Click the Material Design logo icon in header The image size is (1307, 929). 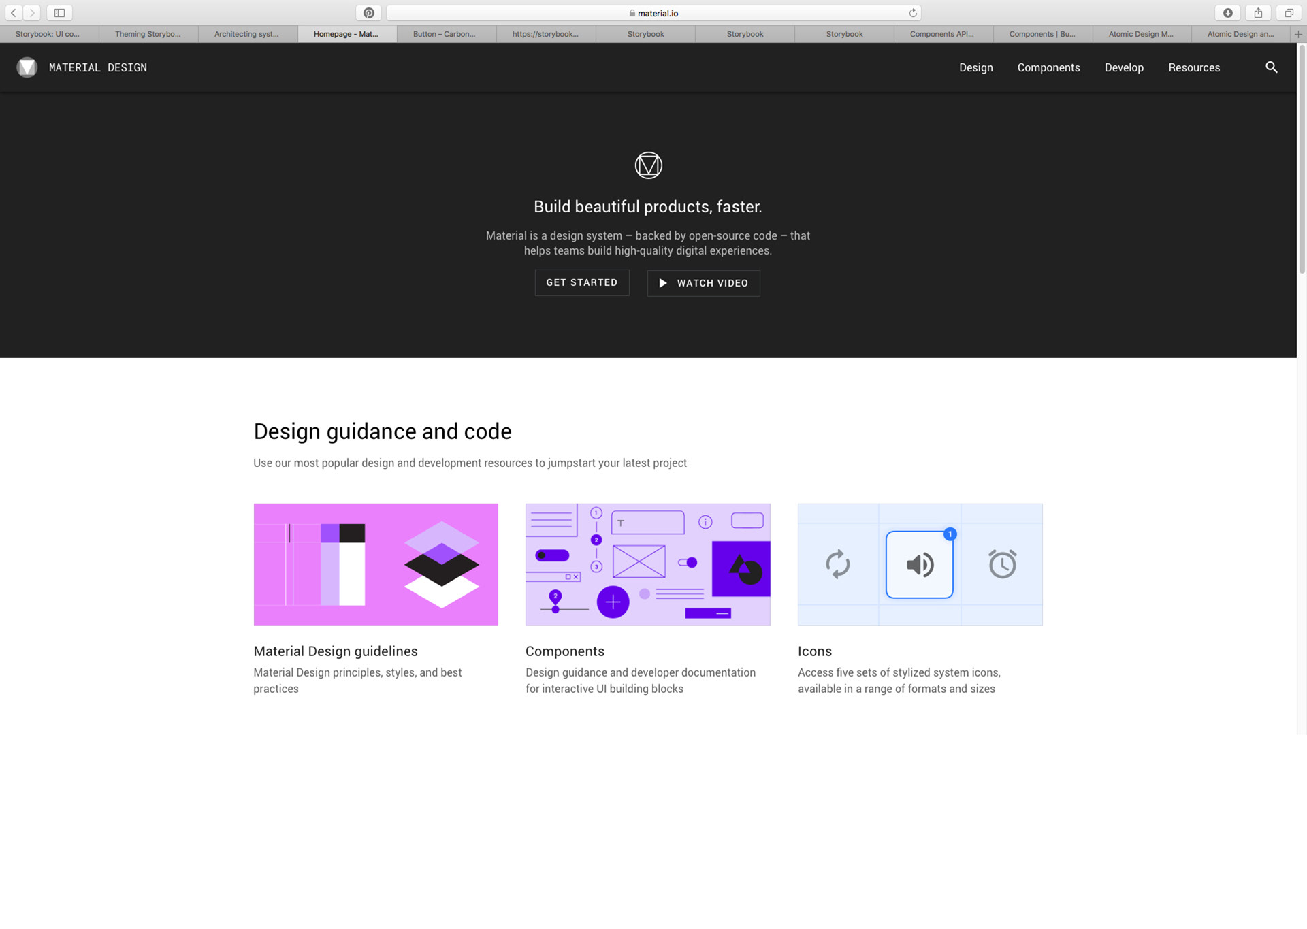27,67
